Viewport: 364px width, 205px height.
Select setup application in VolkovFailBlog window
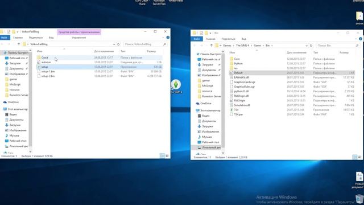(100, 67)
